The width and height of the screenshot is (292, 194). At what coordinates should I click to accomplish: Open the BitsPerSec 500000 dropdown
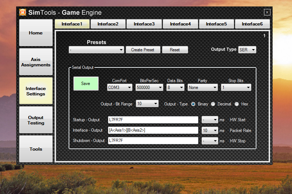149,87
